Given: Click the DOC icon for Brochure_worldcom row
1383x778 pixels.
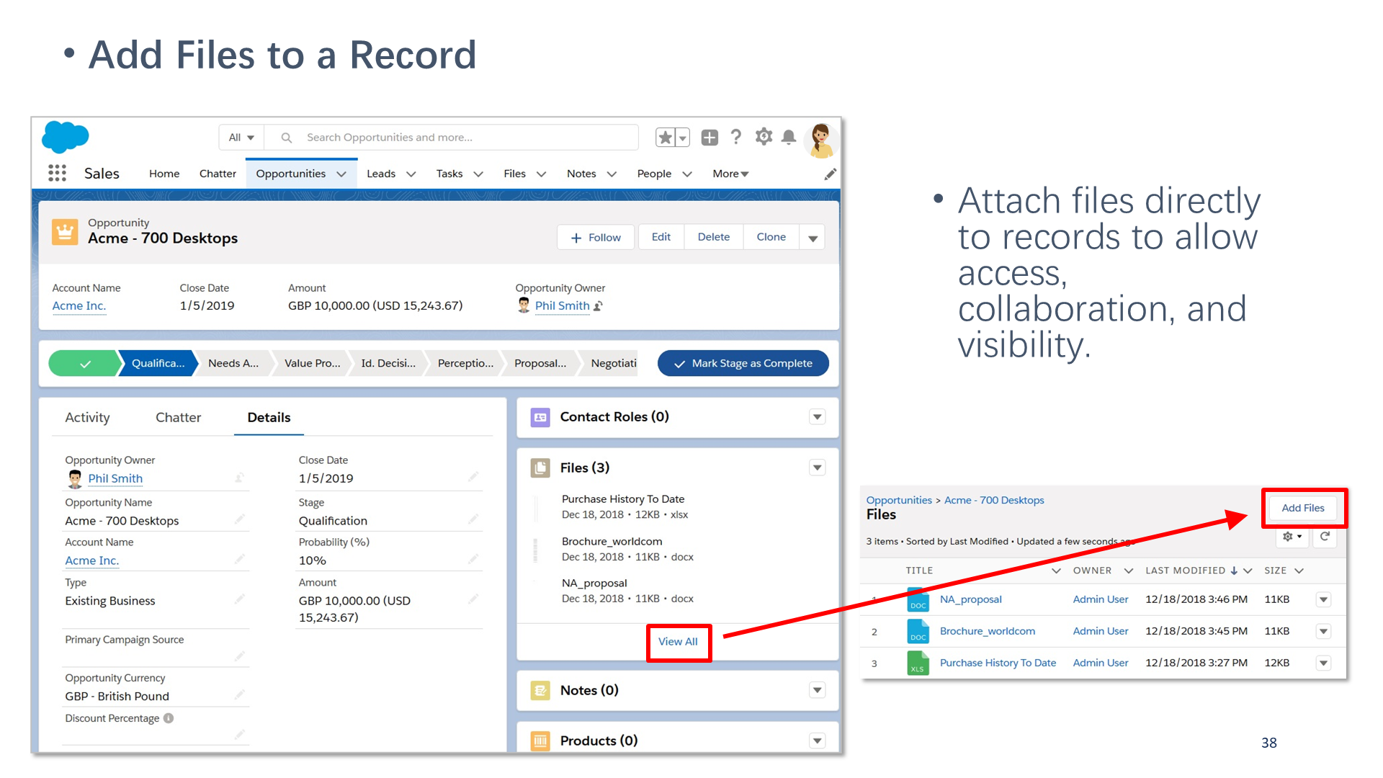Looking at the screenshot, I should point(918,631).
